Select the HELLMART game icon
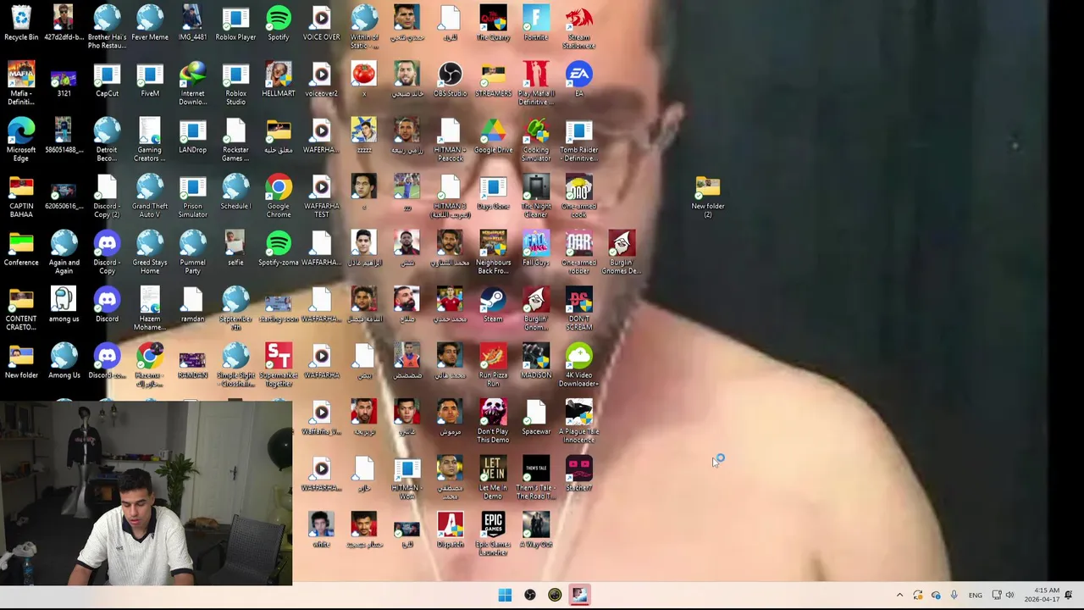This screenshot has height=610, width=1084. pyautogui.click(x=278, y=80)
